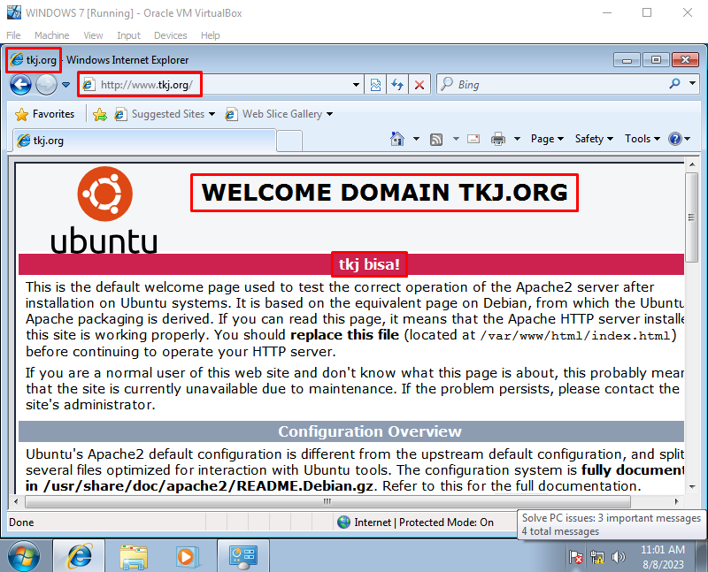Open VirtualBox Devices menu
708x572 pixels.
(170, 35)
